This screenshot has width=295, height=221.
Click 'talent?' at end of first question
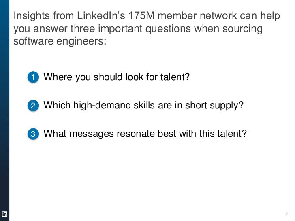tap(175, 77)
